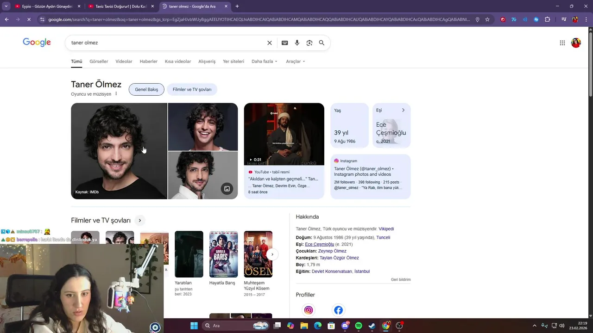593x333 pixels.
Task: Open the Windows Start menu
Action: 194,326
